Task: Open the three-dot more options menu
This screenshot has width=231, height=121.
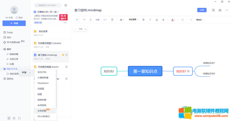Action: (227, 10)
